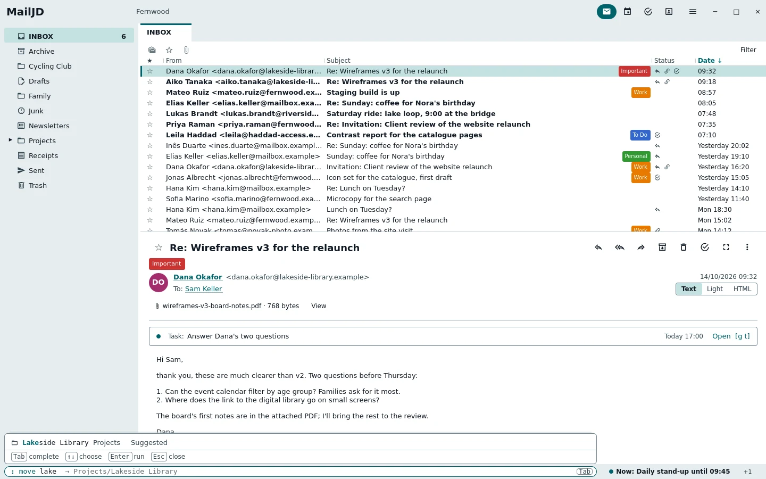766x479 pixels.
Task: Star the Aiko Tanaka message
Action: point(150,82)
